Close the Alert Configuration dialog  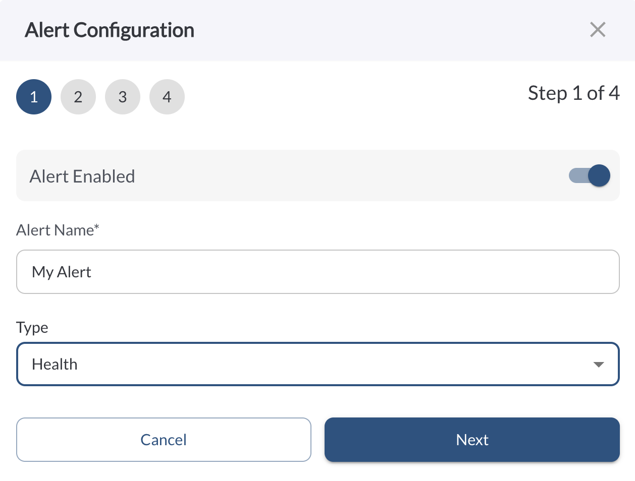(x=598, y=30)
